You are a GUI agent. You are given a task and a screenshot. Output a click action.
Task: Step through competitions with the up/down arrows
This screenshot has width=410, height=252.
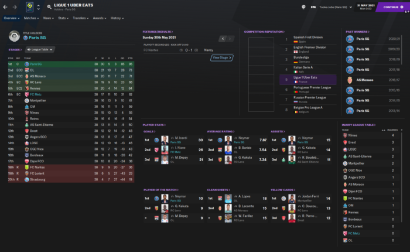tap(39, 7)
